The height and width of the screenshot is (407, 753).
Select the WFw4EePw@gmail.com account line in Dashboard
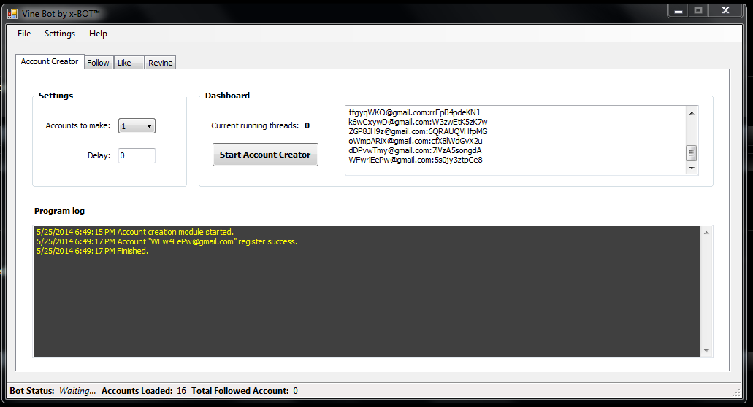pos(416,160)
